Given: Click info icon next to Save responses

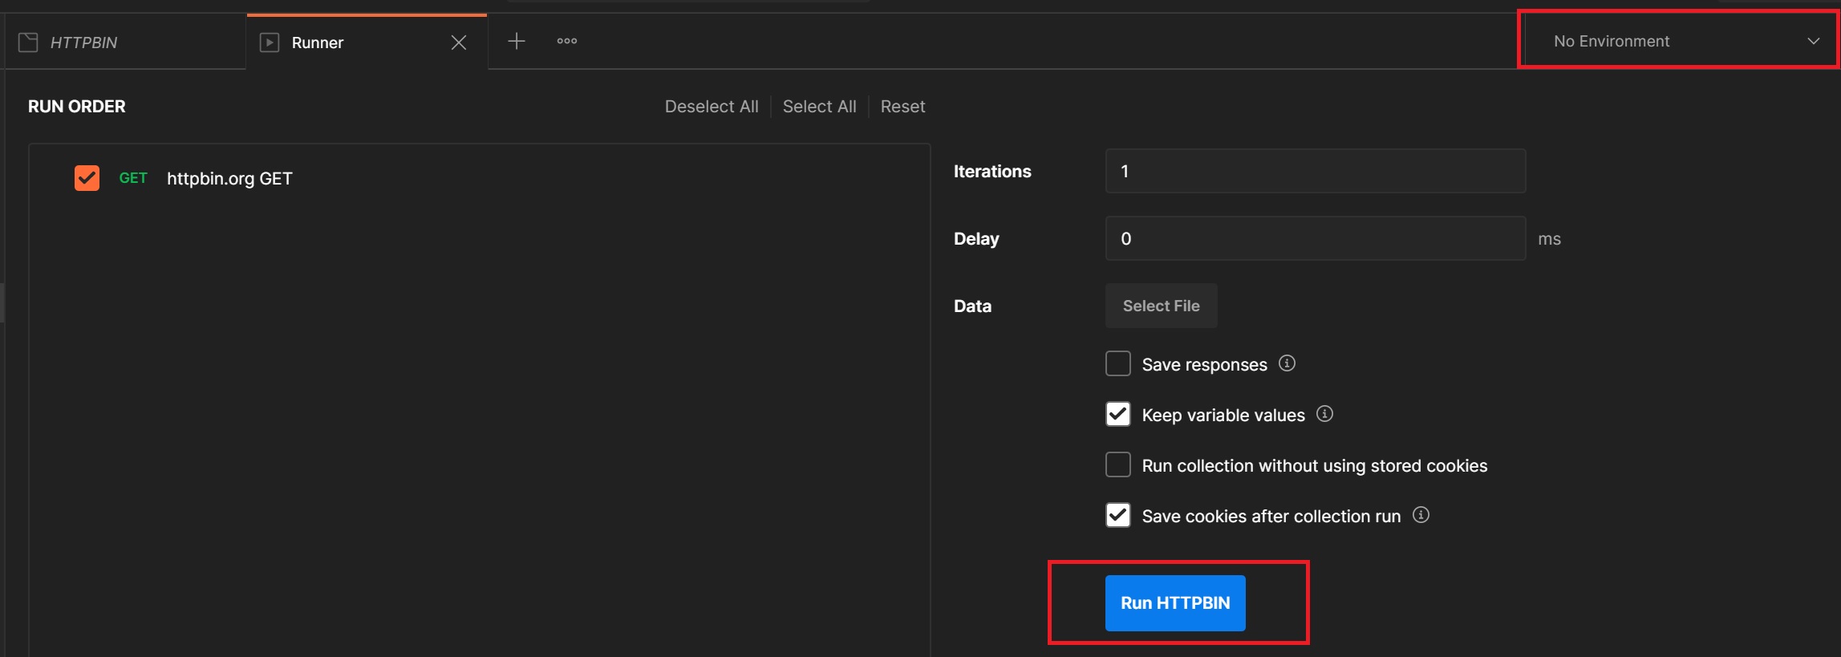Looking at the screenshot, I should (x=1287, y=363).
